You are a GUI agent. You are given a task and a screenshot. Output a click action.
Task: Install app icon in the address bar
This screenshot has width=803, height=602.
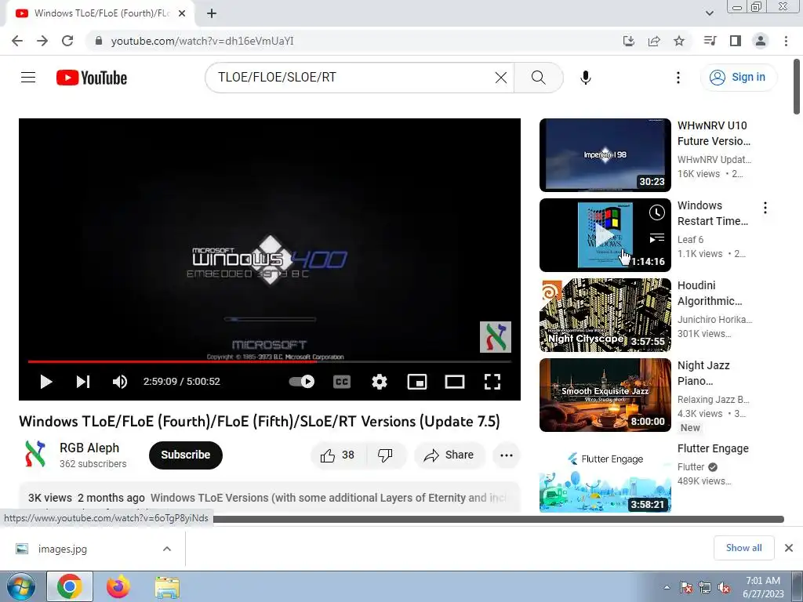point(629,41)
